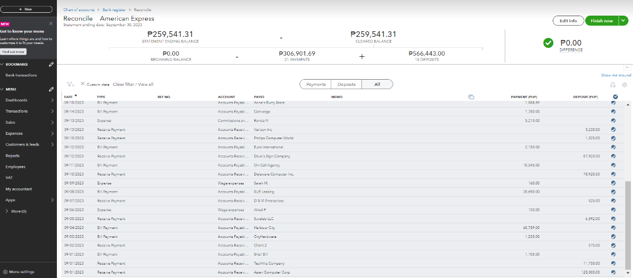Toggle select-all checkmark in table header
This screenshot has width=633, height=278.
(615, 97)
